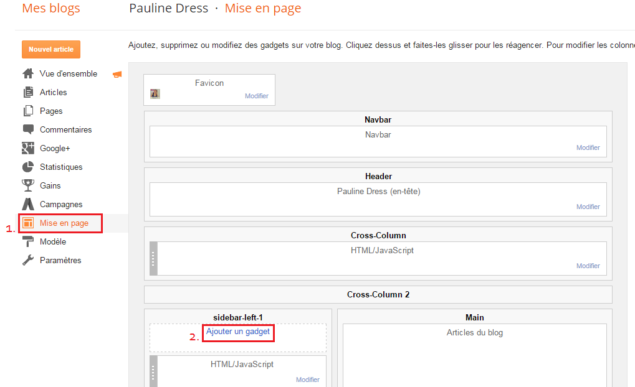
Task: Open the Modèle menu entry
Action: (53, 241)
